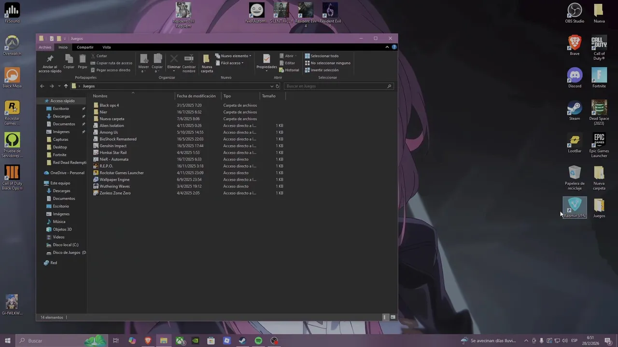Select the Genshin Impact shortcut
Image resolution: width=618 pixels, height=347 pixels.
click(113, 146)
